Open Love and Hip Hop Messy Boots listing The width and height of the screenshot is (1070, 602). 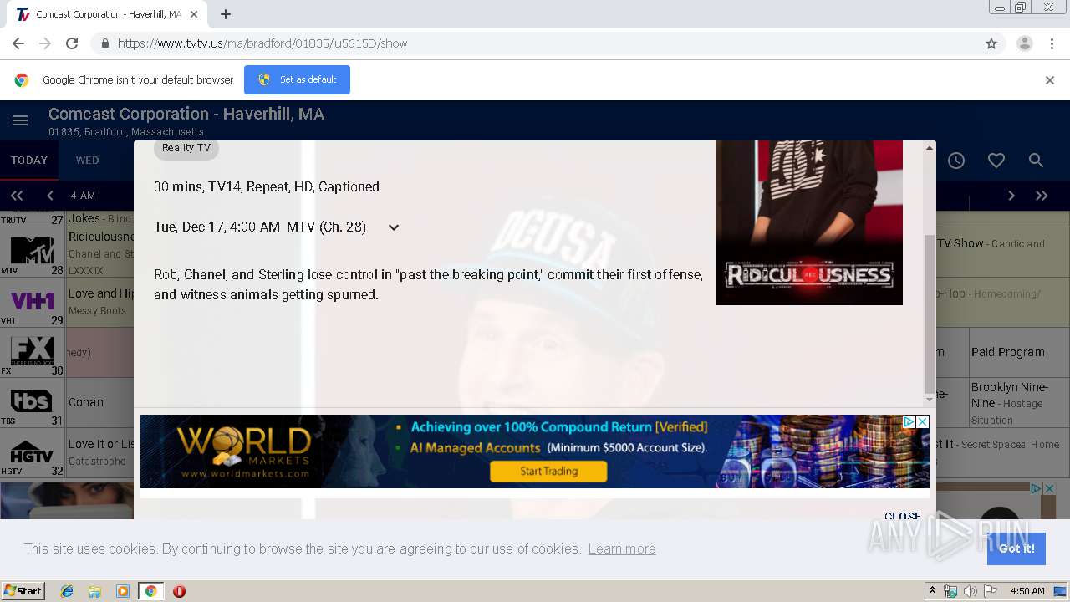pos(101,302)
